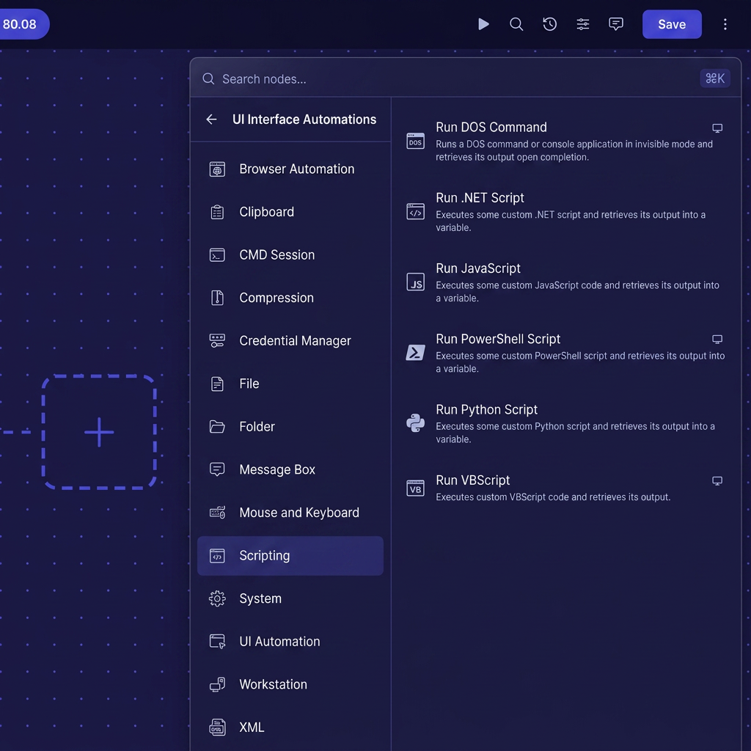Click the dashed add-node plus placeholder

click(99, 432)
